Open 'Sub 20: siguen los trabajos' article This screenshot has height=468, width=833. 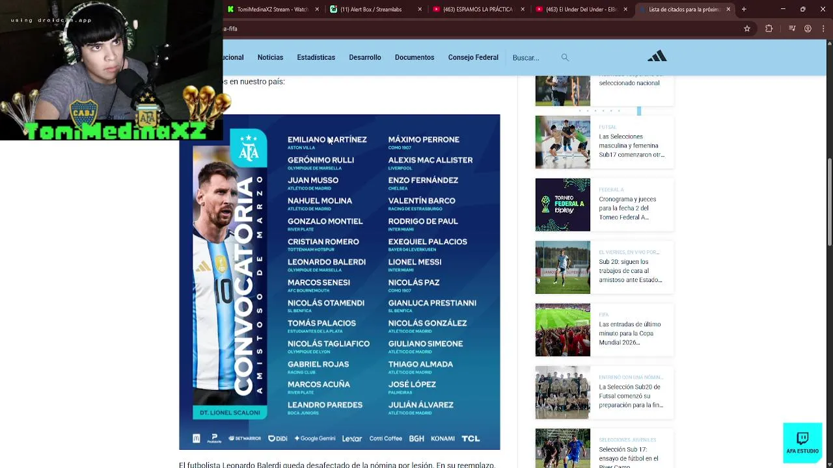(631, 271)
